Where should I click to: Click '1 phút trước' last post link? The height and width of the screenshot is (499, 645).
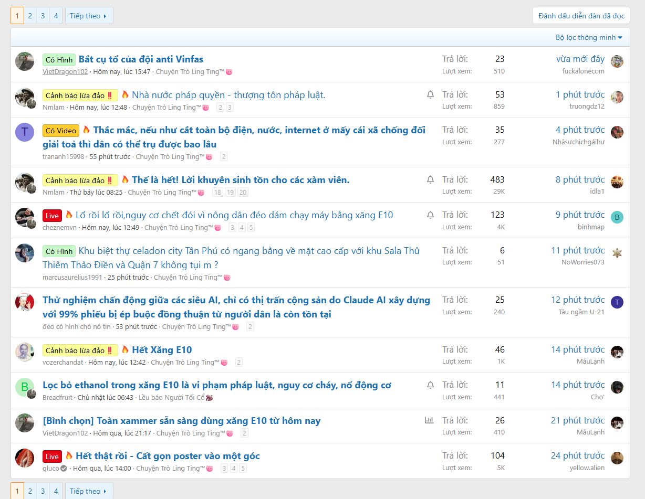[x=580, y=95]
